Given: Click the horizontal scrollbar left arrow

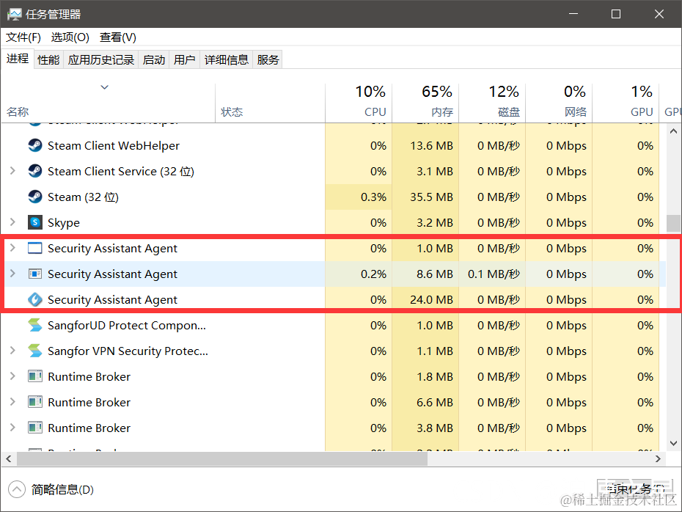Looking at the screenshot, I should pyautogui.click(x=9, y=458).
